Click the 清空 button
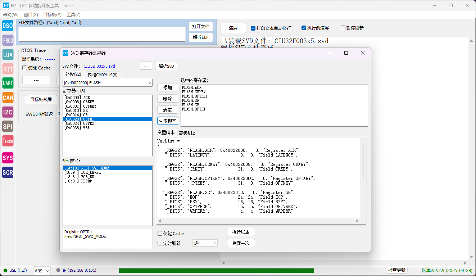This screenshot has width=476, height=276. [x=168, y=110]
